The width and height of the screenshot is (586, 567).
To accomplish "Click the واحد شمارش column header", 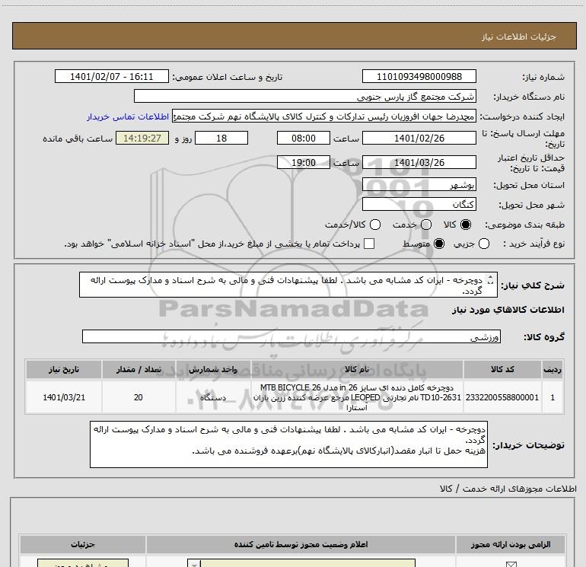I will coord(213,369).
